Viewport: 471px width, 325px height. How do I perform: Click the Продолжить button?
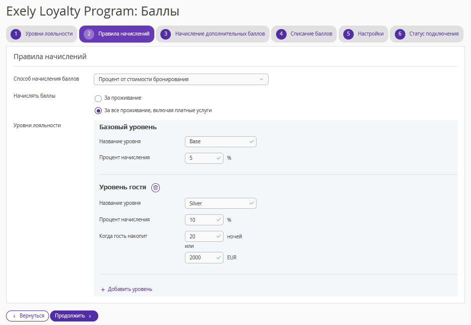pos(74,316)
